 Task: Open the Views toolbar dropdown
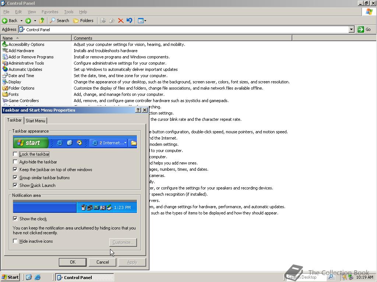coord(142,21)
